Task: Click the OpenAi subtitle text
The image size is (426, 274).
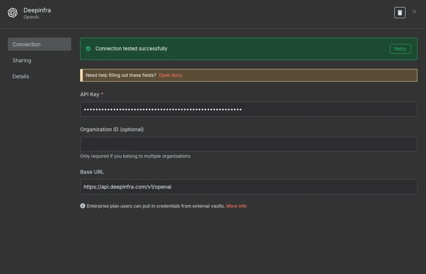Action: [x=31, y=17]
